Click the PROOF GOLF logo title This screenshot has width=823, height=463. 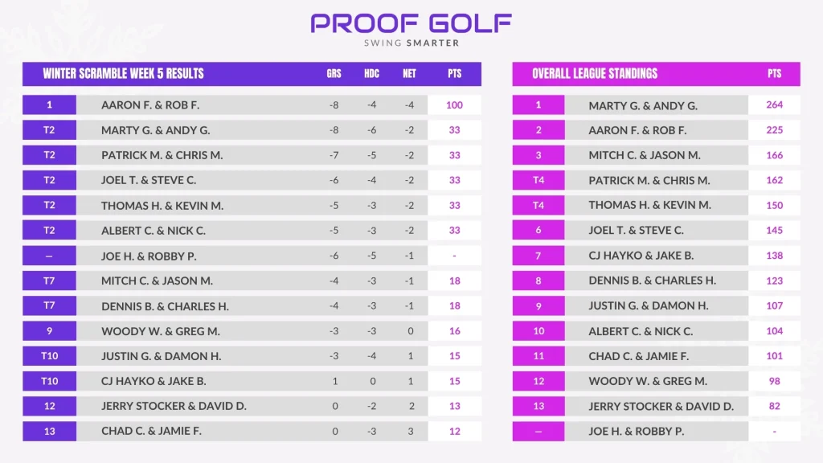pyautogui.click(x=411, y=23)
